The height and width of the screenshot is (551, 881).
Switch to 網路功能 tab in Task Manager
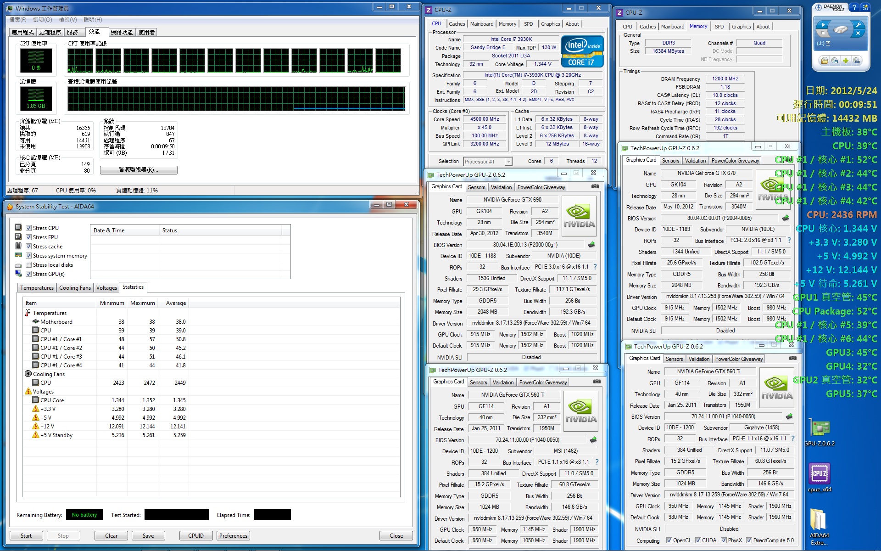tap(122, 32)
